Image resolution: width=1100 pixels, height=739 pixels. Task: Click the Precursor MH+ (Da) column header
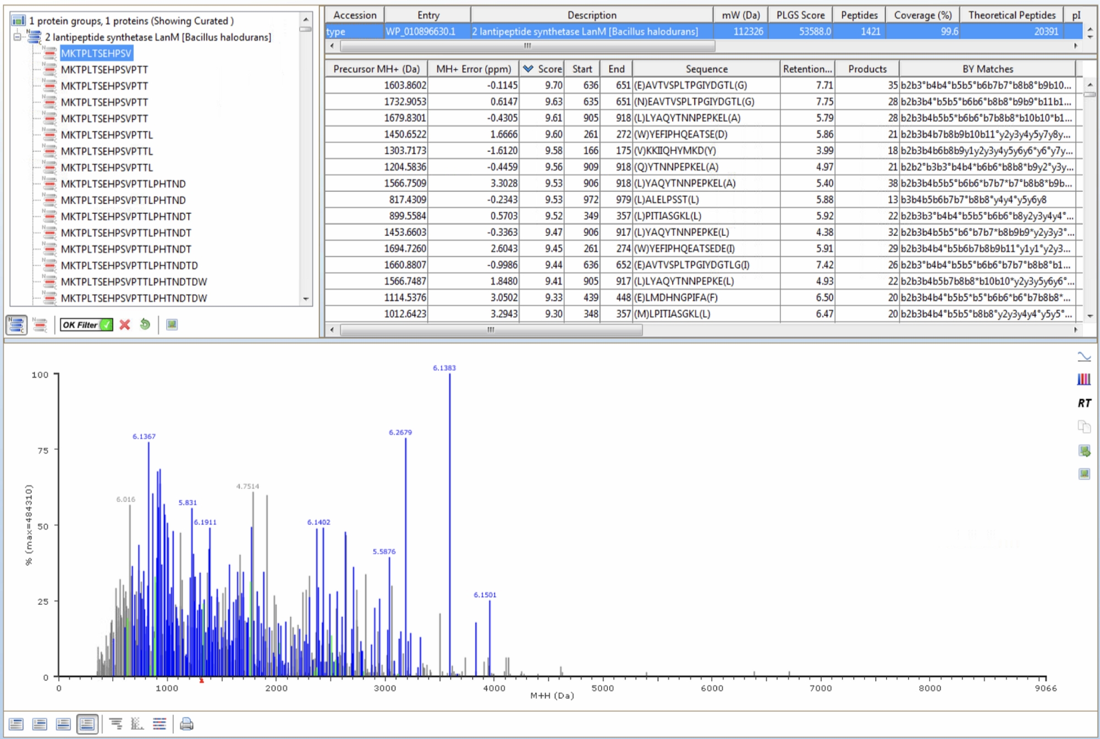[x=376, y=69]
